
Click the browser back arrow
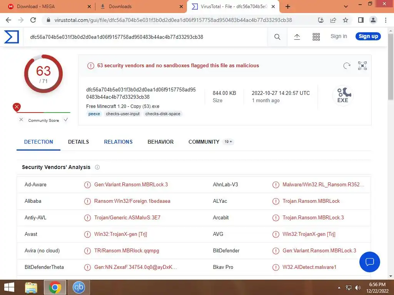point(8,20)
